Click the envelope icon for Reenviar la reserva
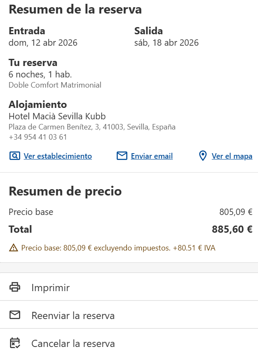This screenshot has height=355, width=258. click(x=15, y=315)
